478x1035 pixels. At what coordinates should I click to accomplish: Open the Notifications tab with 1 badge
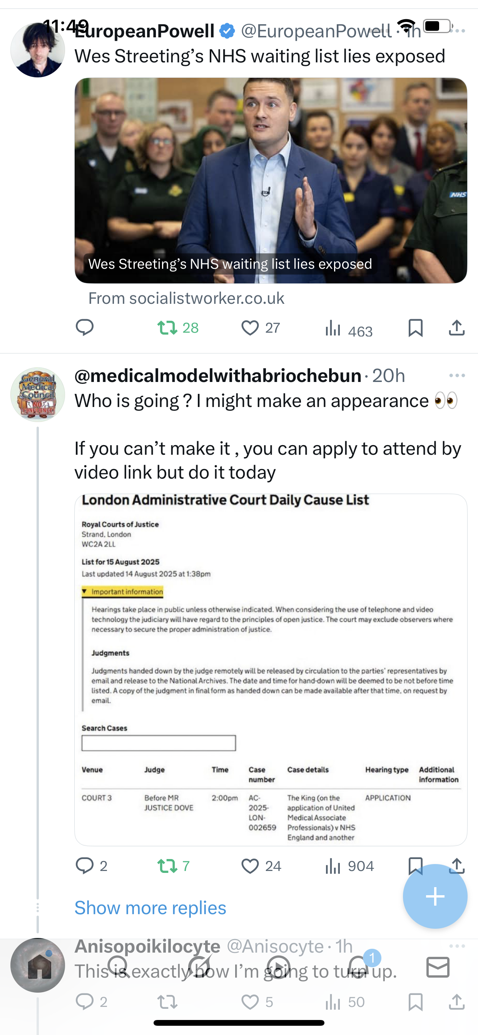358,967
